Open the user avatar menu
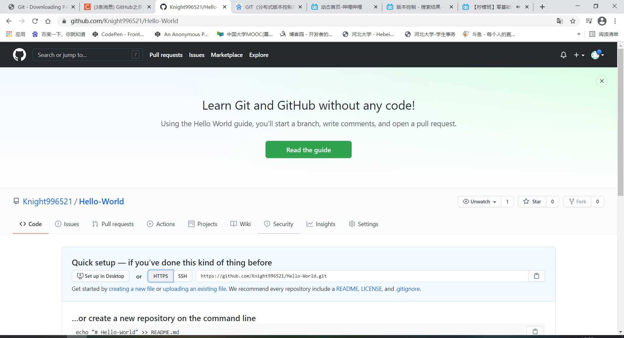The image size is (624, 338). pos(597,55)
